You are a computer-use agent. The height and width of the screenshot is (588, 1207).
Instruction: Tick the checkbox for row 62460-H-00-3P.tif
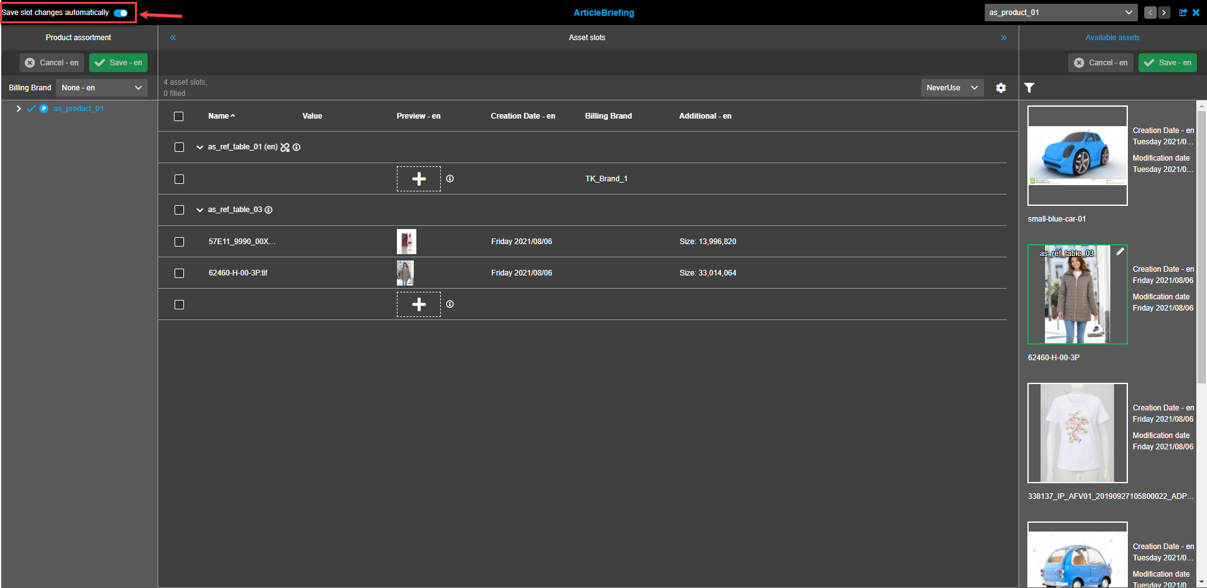pyautogui.click(x=179, y=273)
